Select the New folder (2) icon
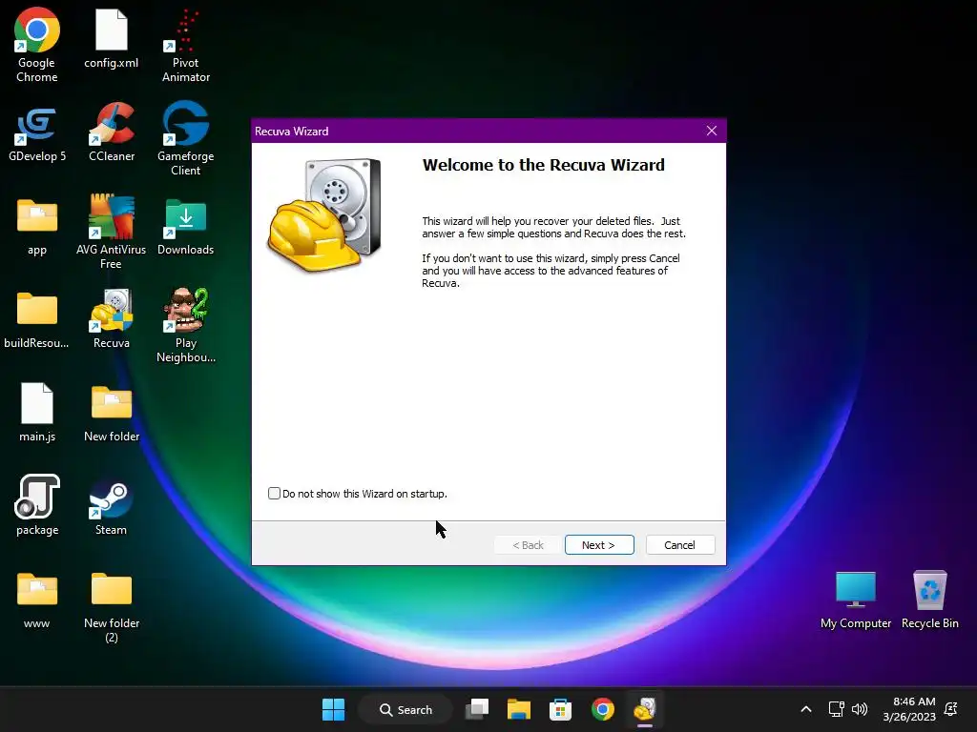Screen dimensions: 977x732 (x=111, y=606)
